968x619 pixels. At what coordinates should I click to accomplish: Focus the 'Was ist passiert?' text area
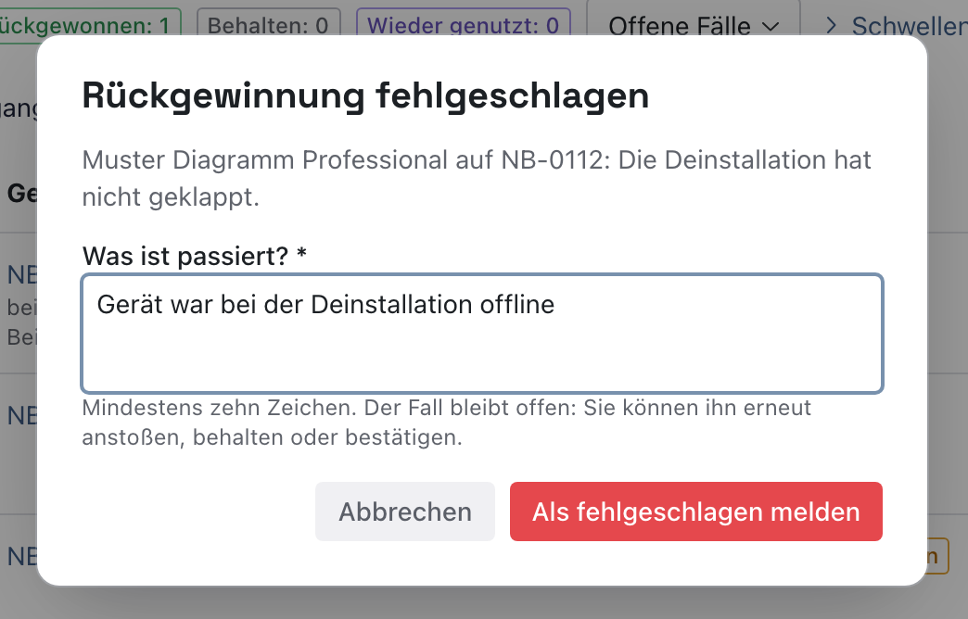482,334
